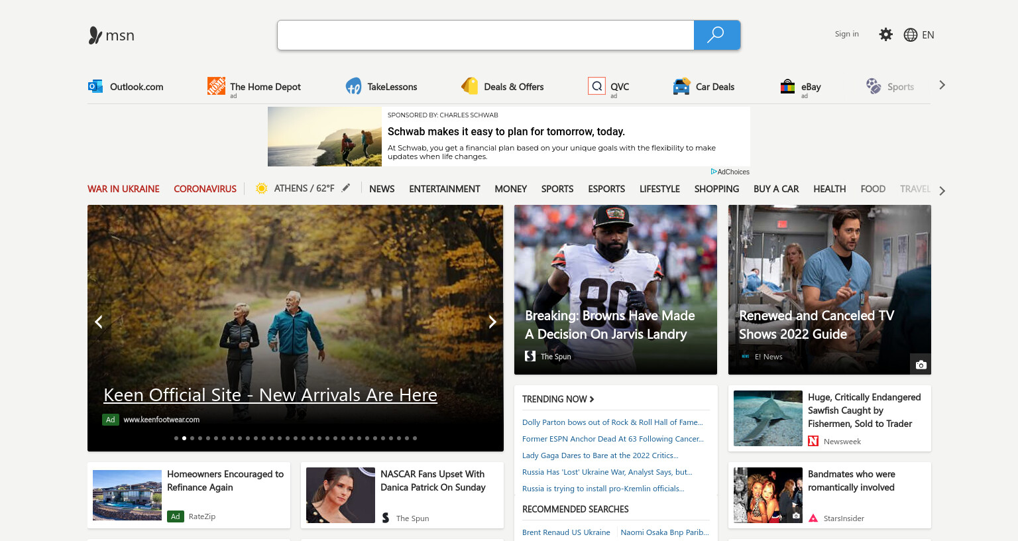Click the Schwab ad hikers image
The image size is (1018, 541).
325,137
